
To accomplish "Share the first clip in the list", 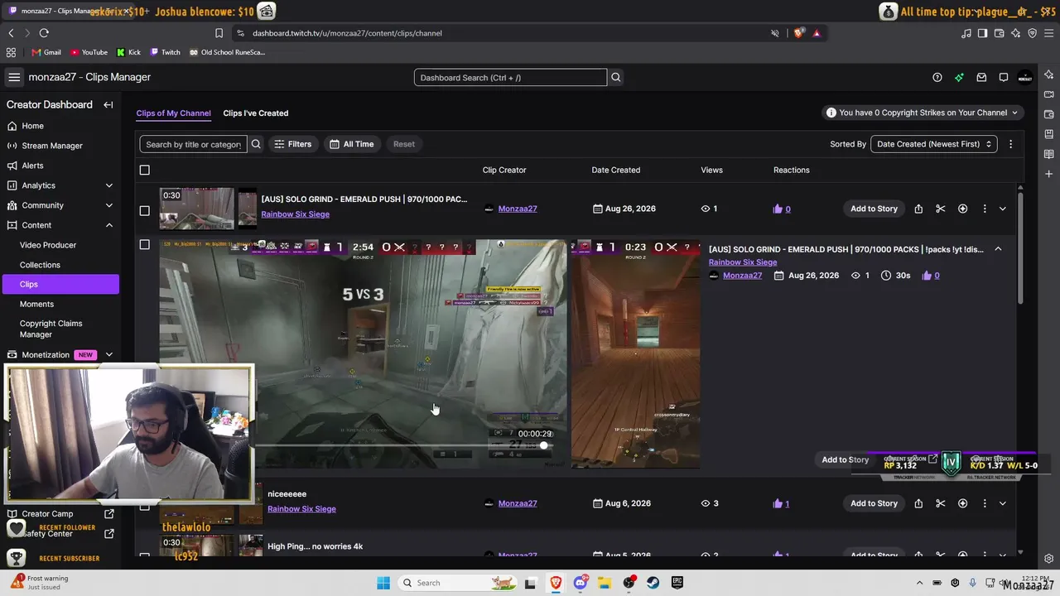I will click(918, 209).
